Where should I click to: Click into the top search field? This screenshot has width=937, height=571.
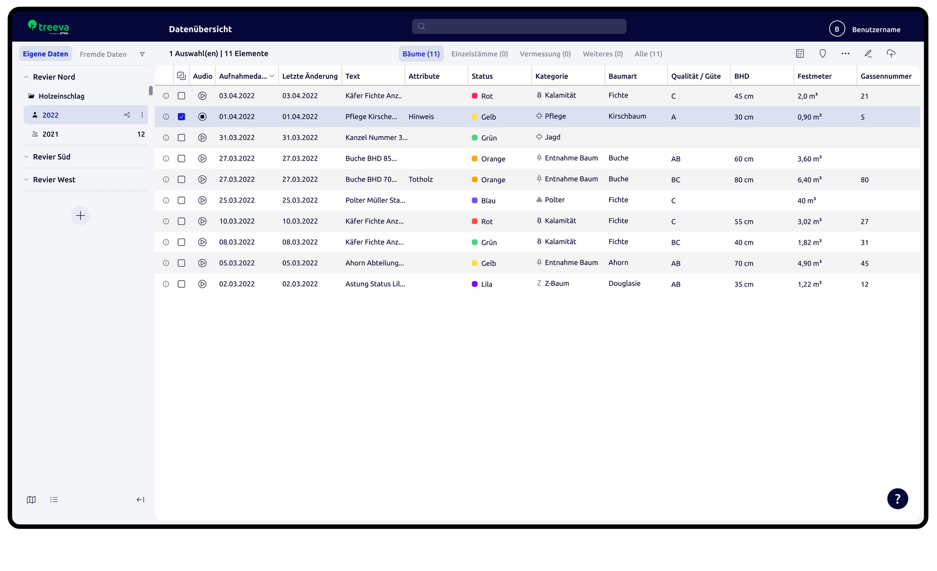tap(519, 27)
